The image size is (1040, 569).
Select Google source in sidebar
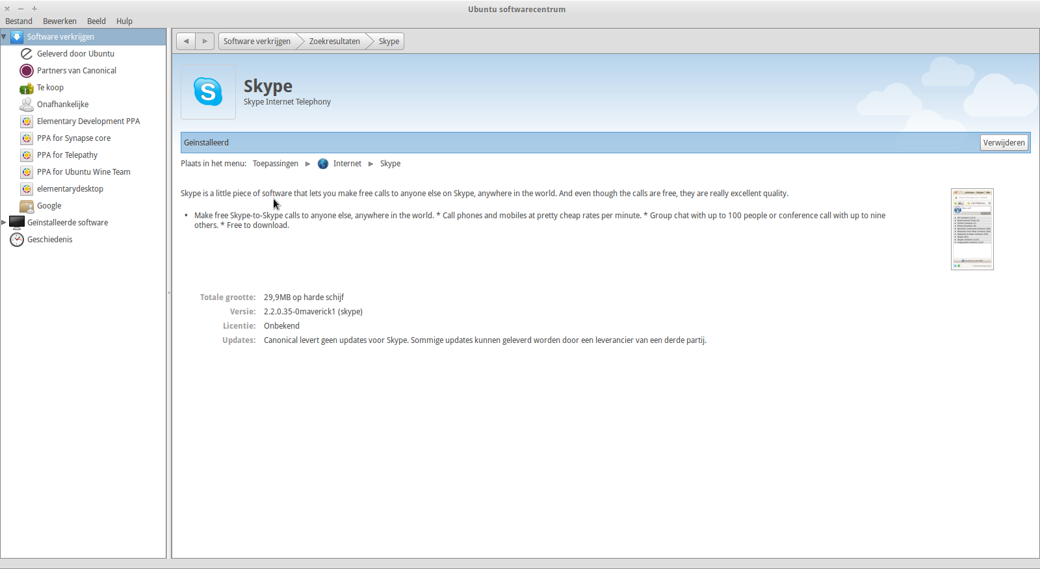[49, 206]
